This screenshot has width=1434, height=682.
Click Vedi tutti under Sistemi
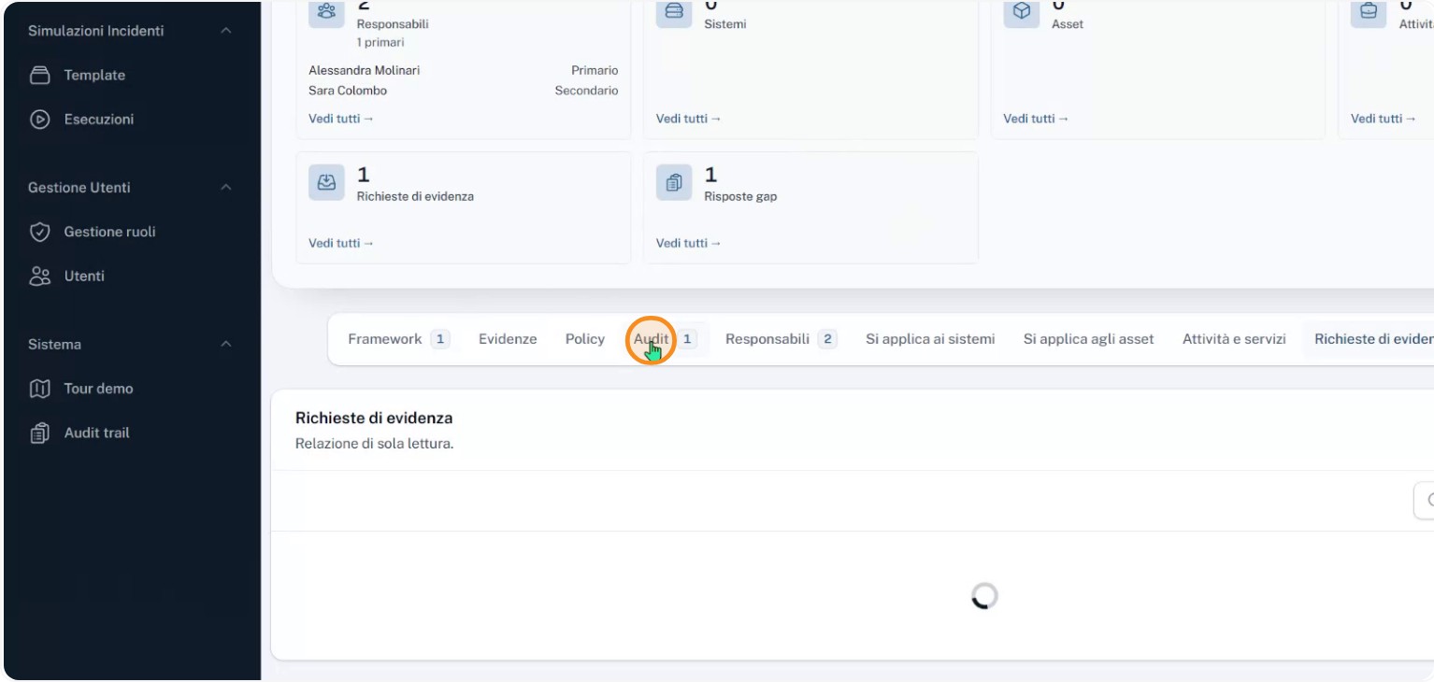(689, 119)
